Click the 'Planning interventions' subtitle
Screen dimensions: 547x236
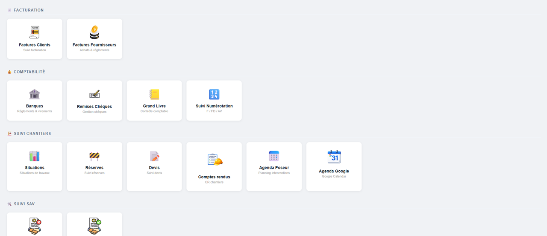click(274, 173)
